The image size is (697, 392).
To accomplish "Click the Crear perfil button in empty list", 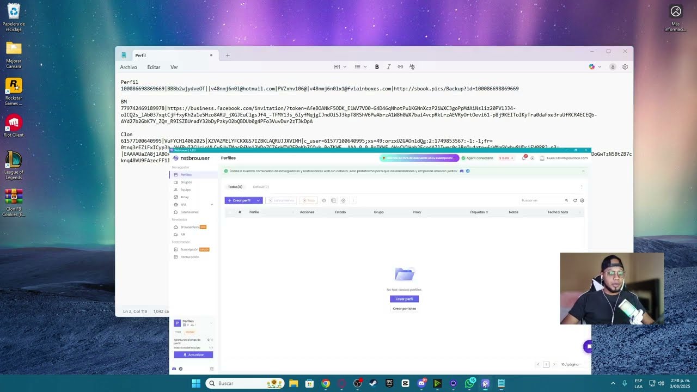I will click(x=404, y=299).
